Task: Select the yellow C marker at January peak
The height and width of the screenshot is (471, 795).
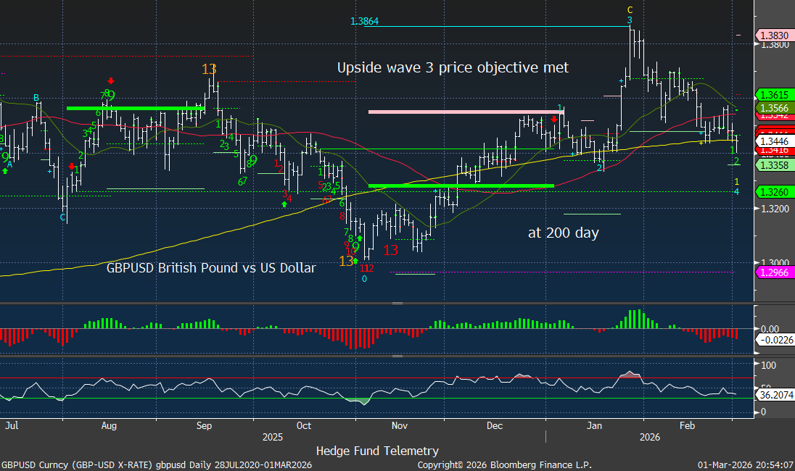Action: tap(630, 9)
